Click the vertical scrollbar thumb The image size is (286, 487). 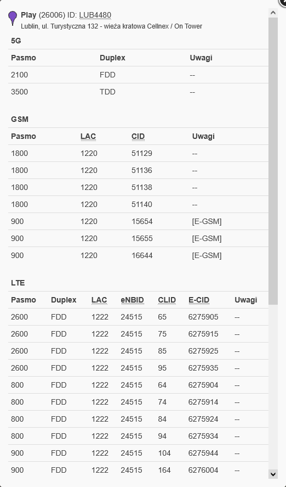(273, 161)
